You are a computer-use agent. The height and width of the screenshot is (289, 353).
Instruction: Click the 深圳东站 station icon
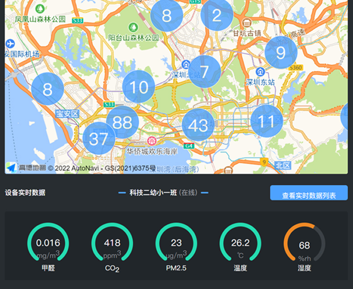tap(260, 72)
